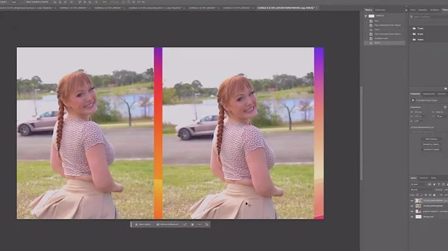The height and width of the screenshot is (251, 448).
Task: Expand the Grass pattern group
Action: pyautogui.click(x=411, y=34)
